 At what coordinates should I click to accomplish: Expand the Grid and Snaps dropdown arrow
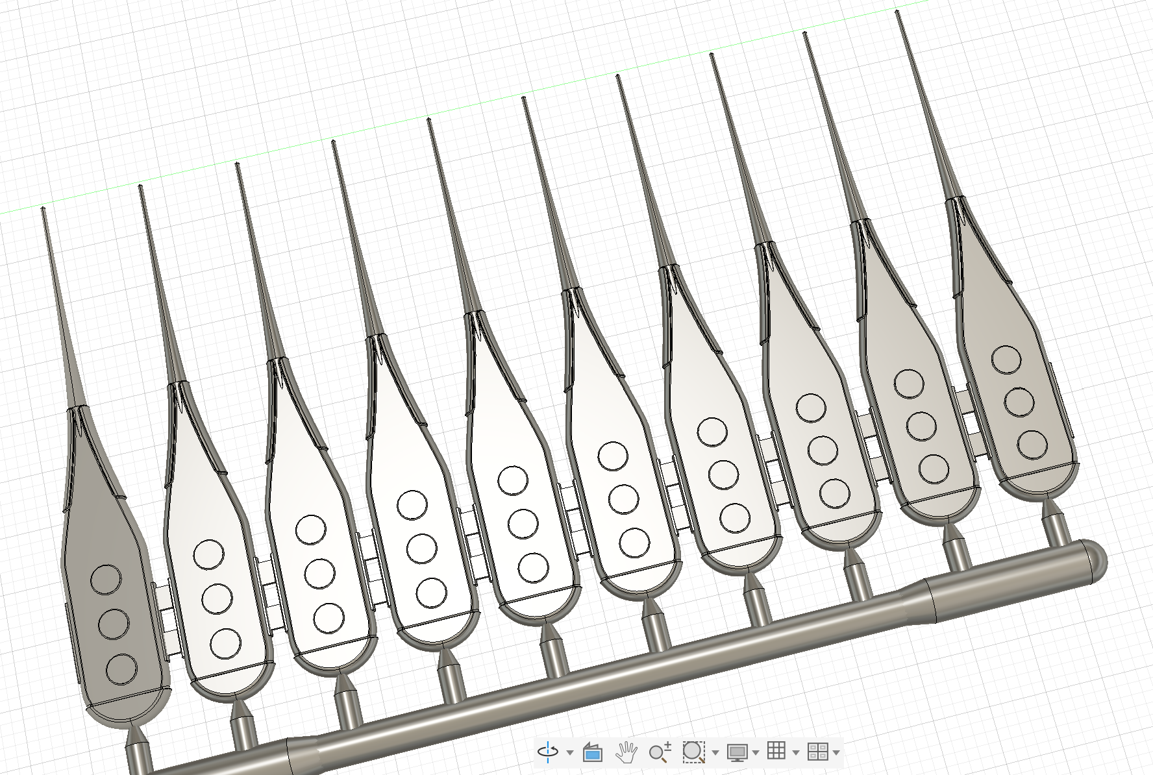(796, 753)
